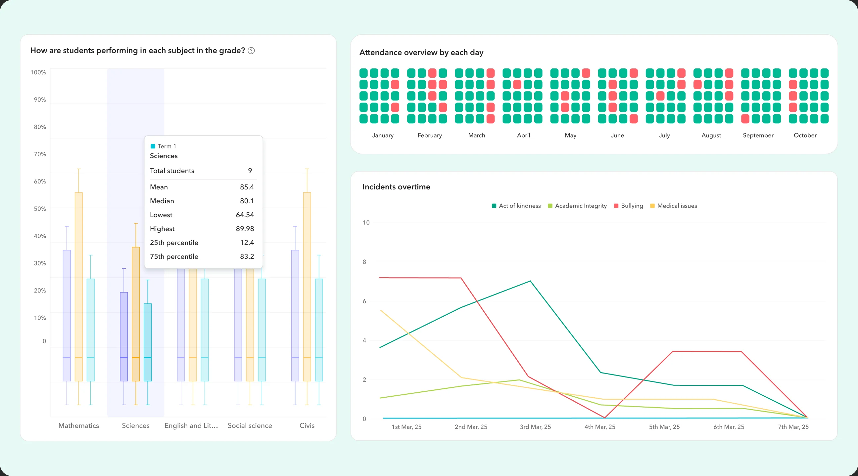Select the Civis axis label

pyautogui.click(x=307, y=425)
